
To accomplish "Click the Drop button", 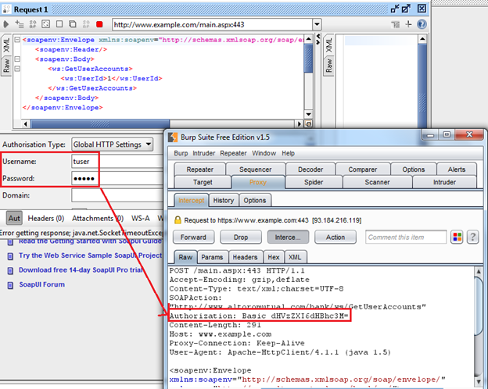I will [240, 237].
